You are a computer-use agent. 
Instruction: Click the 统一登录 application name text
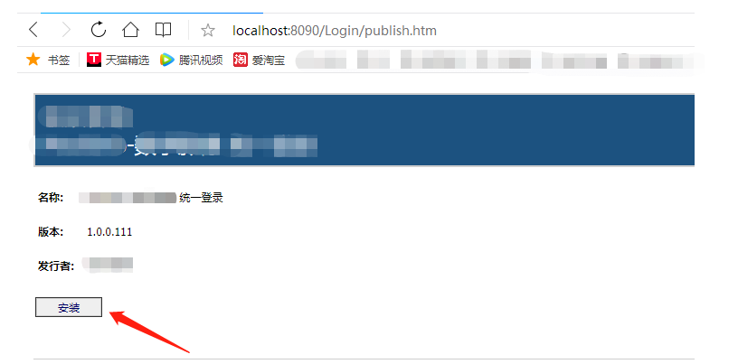tap(201, 198)
